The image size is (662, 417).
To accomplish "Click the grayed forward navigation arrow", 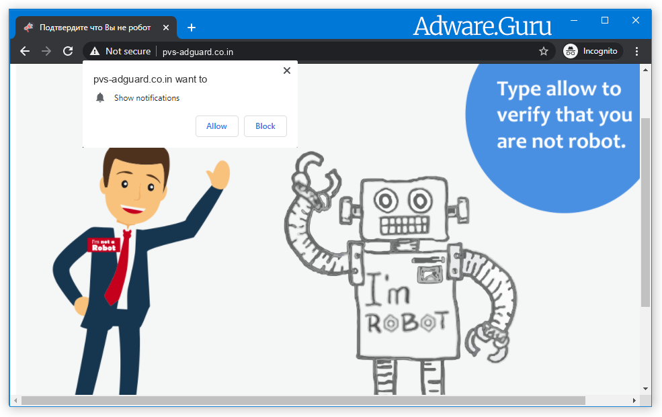I will [x=46, y=50].
